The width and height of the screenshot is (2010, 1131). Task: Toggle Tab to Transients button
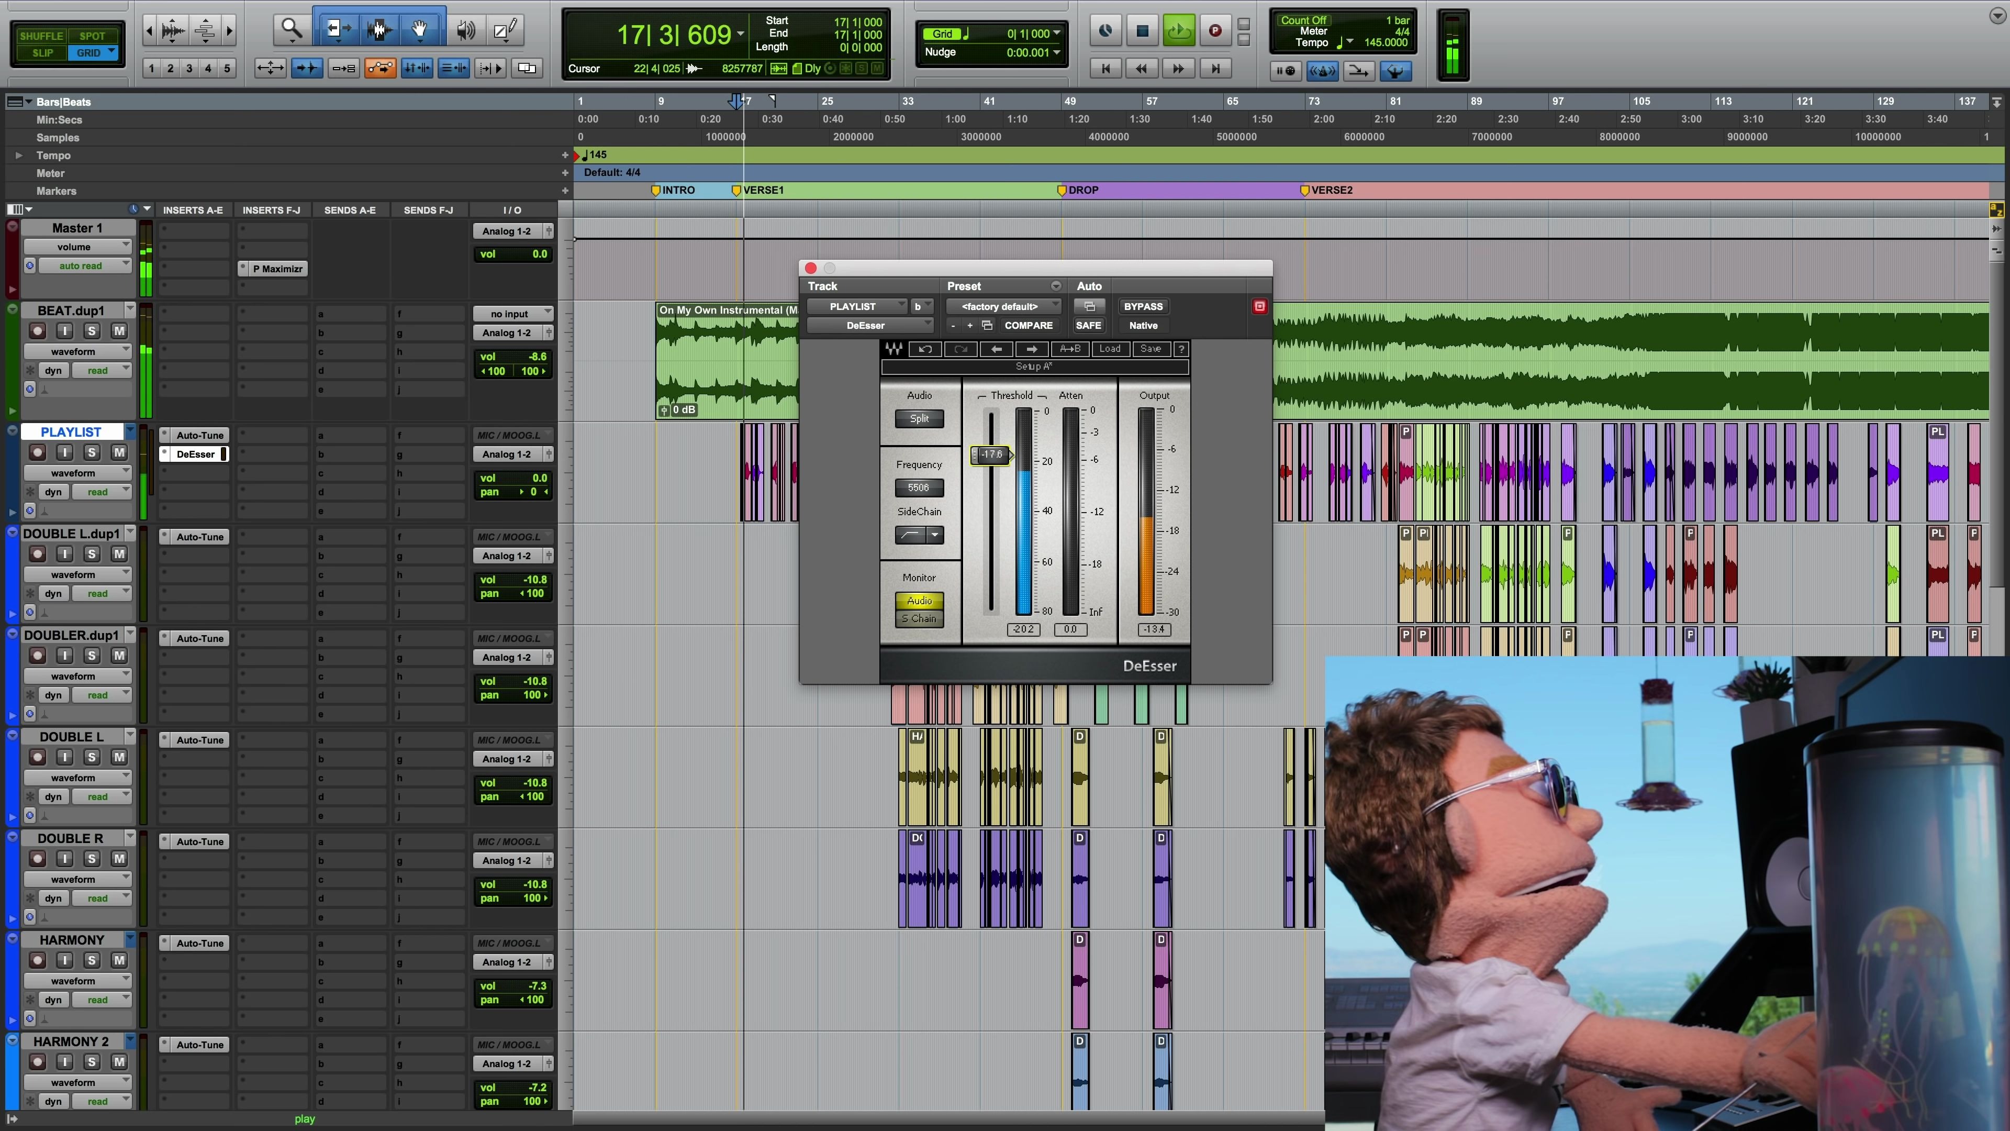click(307, 68)
